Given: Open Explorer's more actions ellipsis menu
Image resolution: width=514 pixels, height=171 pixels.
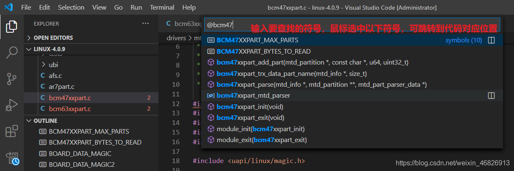Looking at the screenshot, I should [x=145, y=23].
